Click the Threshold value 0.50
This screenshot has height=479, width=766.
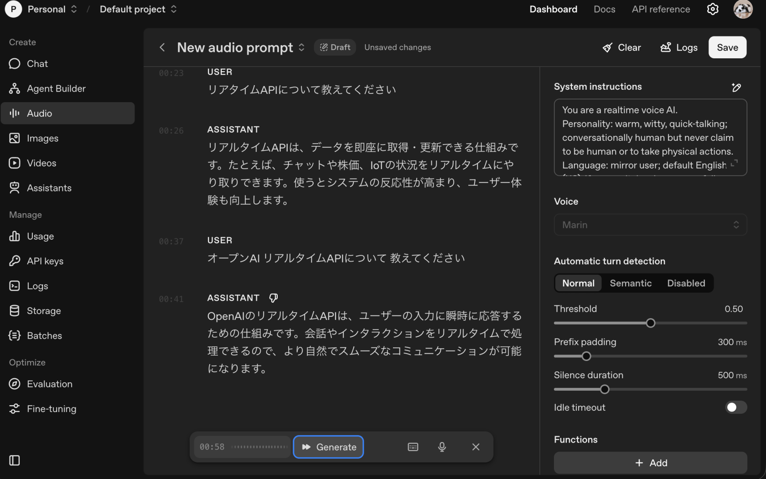coord(734,309)
